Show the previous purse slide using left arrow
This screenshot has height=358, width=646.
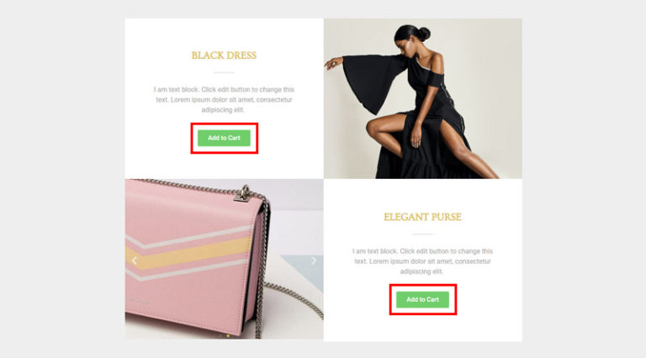tap(135, 261)
